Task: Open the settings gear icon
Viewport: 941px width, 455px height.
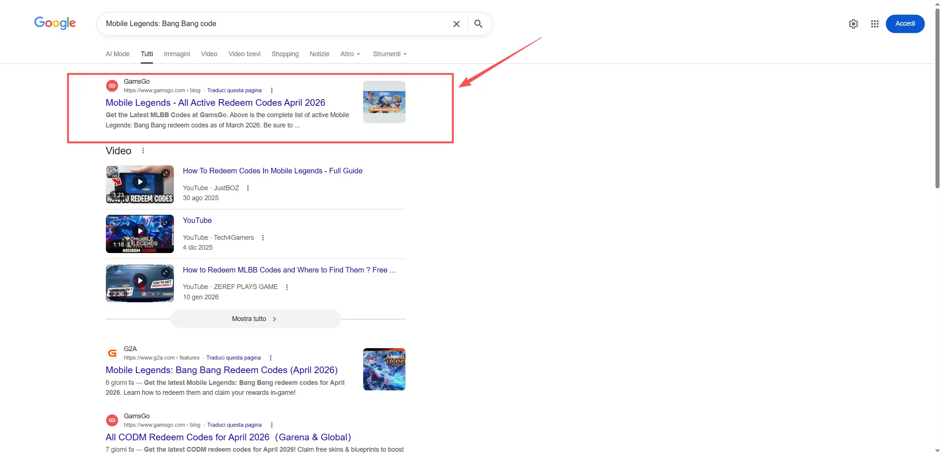Action: point(853,24)
